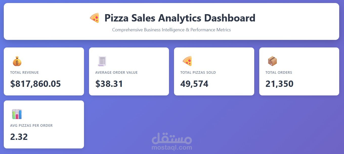Click the money bag icon on Total Revenue card
Screen dimensions: 344x154
tap(17, 61)
